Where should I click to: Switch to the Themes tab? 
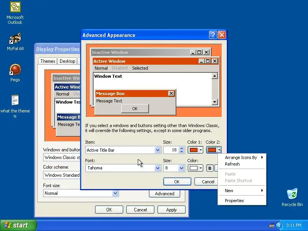[48, 61]
